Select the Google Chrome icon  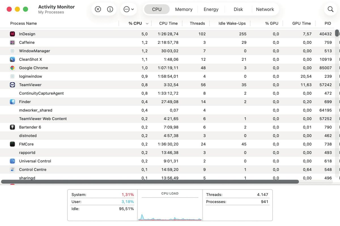tap(12, 68)
